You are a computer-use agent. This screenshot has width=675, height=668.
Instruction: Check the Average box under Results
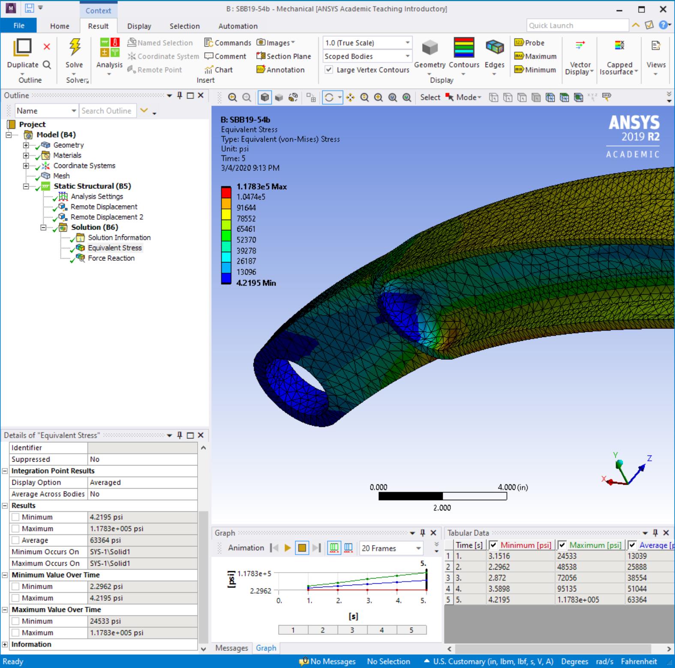(15, 540)
